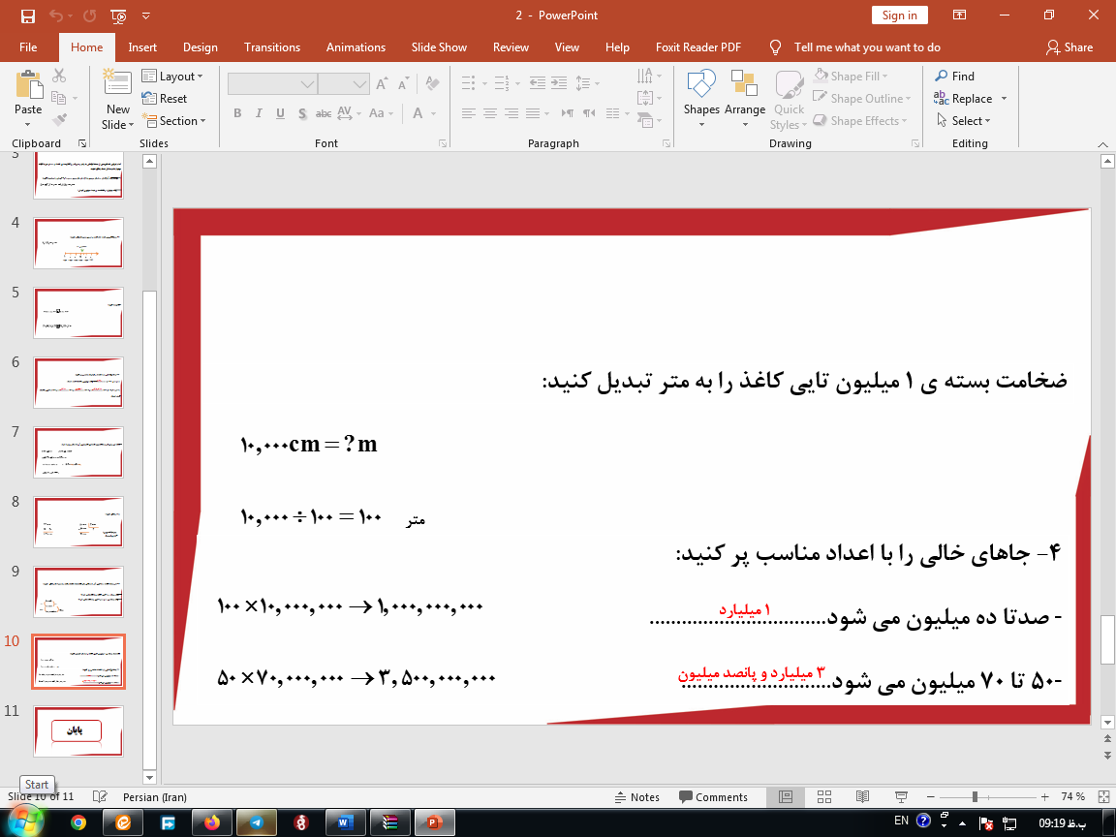Viewport: 1116px width, 837px height.
Task: Switch to the Transitions tab
Action: [x=272, y=46]
